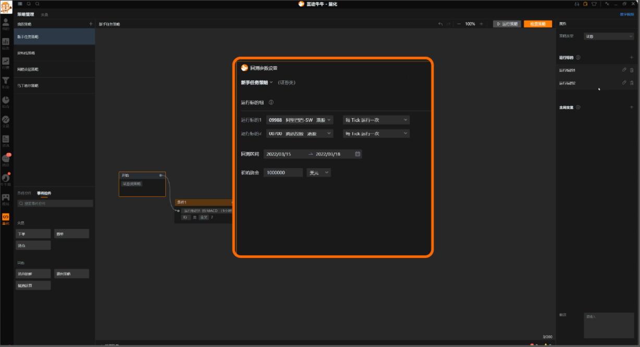Open the 量化 quant sidebar icon
Image resolution: width=640 pixels, height=347 pixels.
6,218
